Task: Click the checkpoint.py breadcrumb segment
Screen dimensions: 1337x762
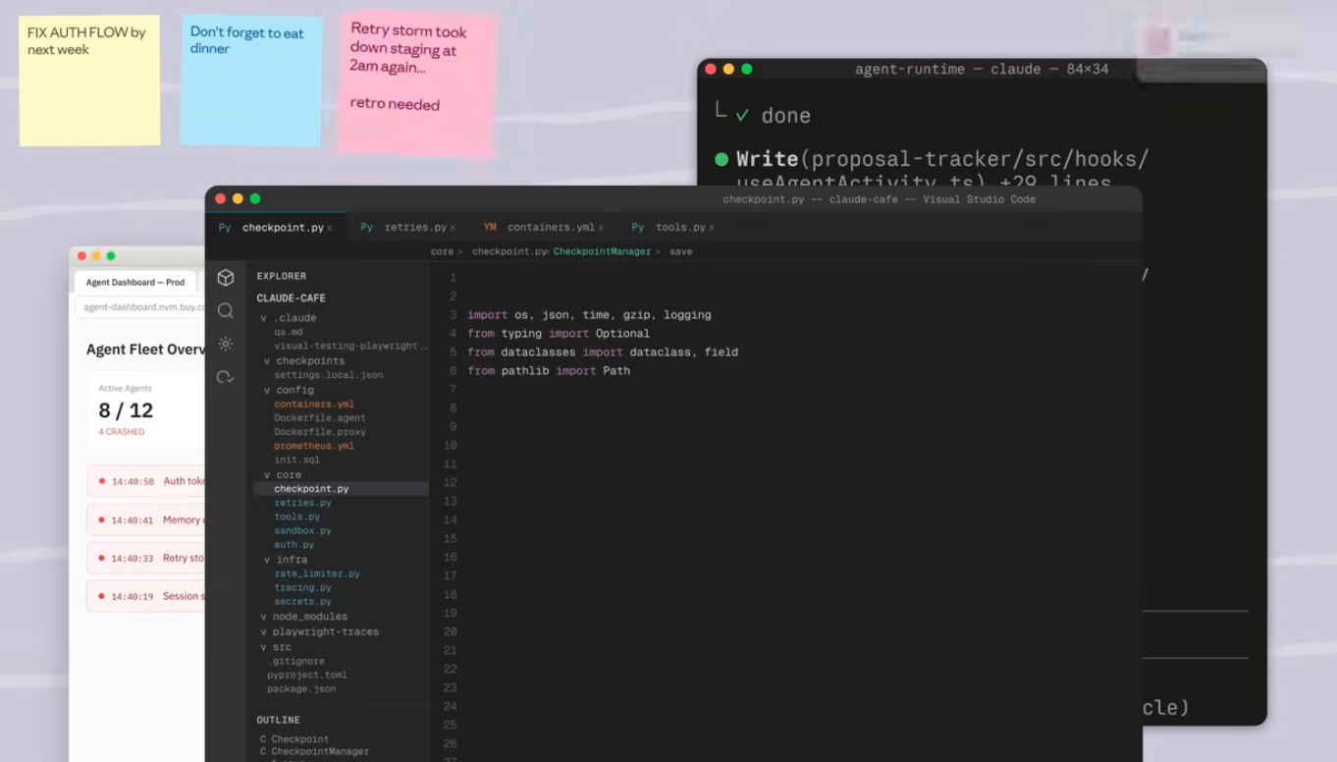Action: 509,251
